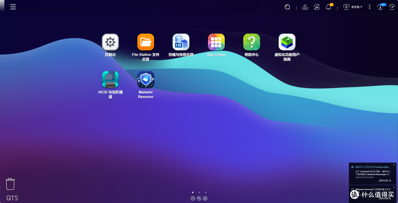The image size is (398, 203).
Task: Open iSCSI 与光纤通道 app
Action: [x=110, y=79]
